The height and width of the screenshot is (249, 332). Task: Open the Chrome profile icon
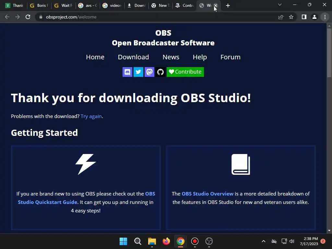(x=314, y=17)
